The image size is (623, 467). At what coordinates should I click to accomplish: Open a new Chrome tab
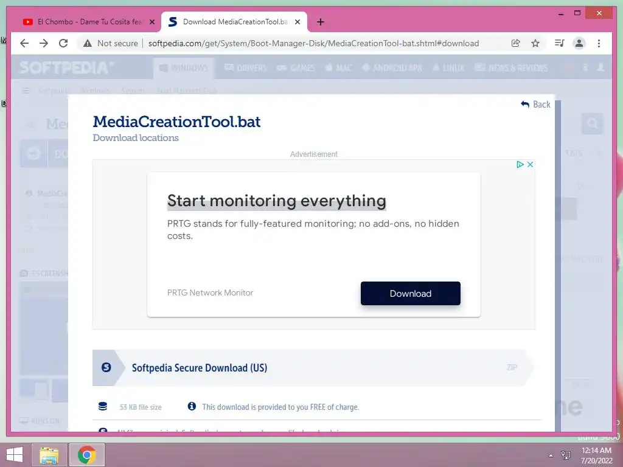[321, 22]
